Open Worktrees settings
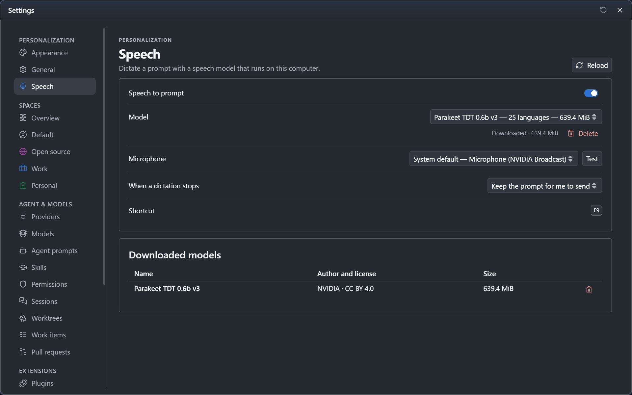 pos(55,318)
